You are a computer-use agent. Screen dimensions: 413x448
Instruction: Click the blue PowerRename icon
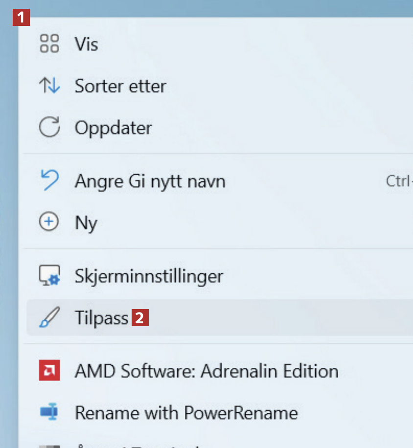tap(49, 413)
